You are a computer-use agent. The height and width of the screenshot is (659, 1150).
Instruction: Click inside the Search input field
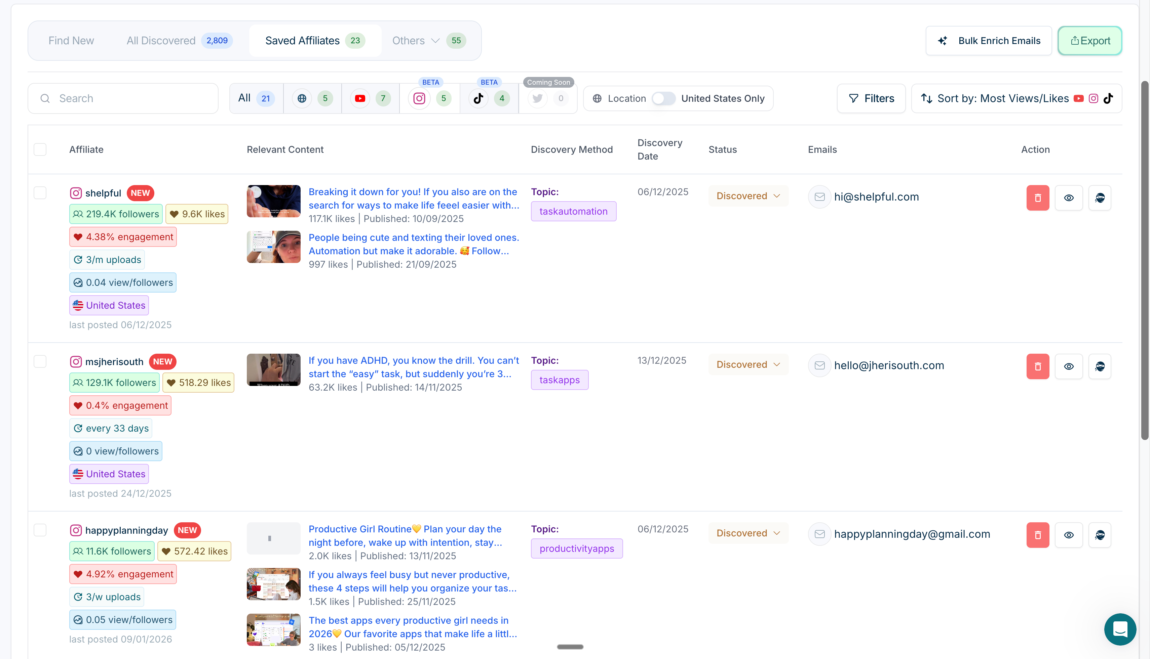tap(122, 98)
